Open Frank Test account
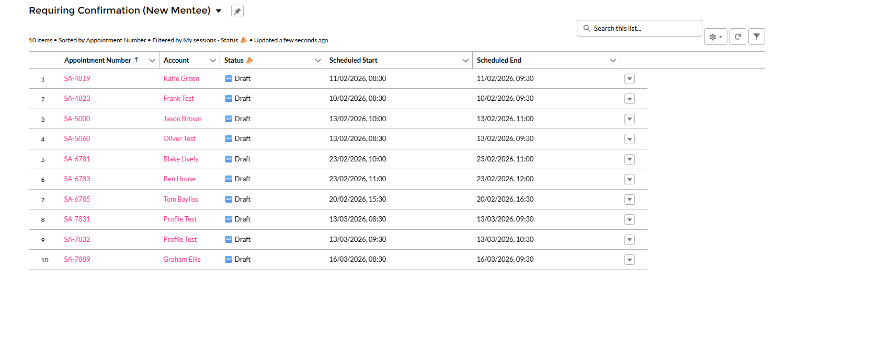This screenshot has width=877, height=339. (x=179, y=98)
